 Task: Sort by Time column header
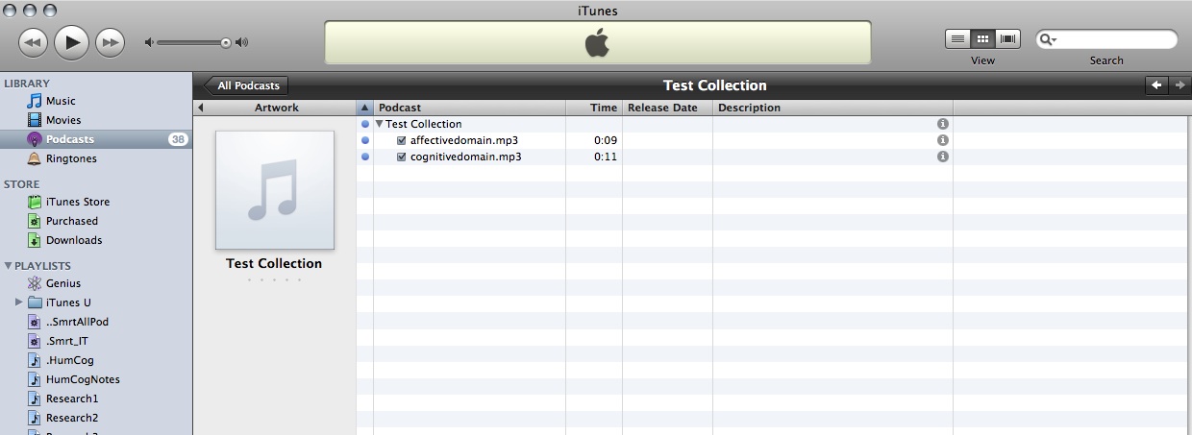(594, 108)
